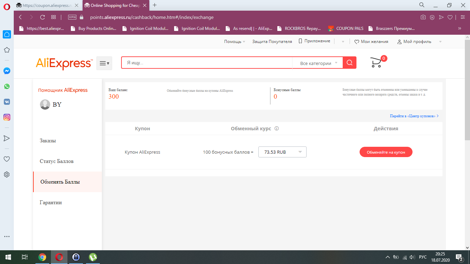Open Защита Покупателя link
Viewport: 470px width, 264px height.
(272, 42)
